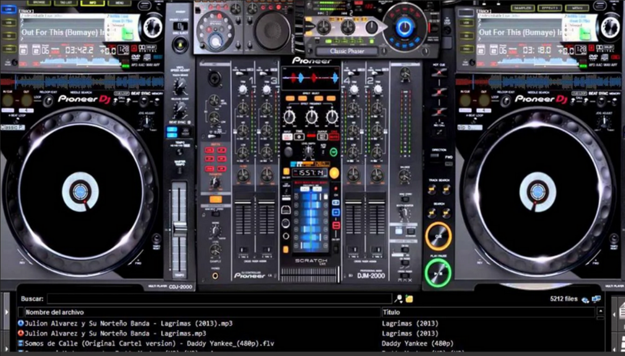Flip the channel 2 crossfader assign switch

[x=377, y=249]
